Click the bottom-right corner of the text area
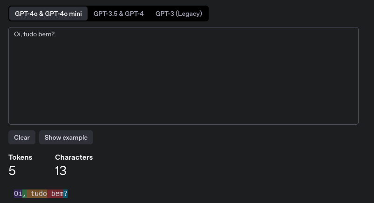Viewport: 374px width, 203px height. pyautogui.click(x=356, y=122)
